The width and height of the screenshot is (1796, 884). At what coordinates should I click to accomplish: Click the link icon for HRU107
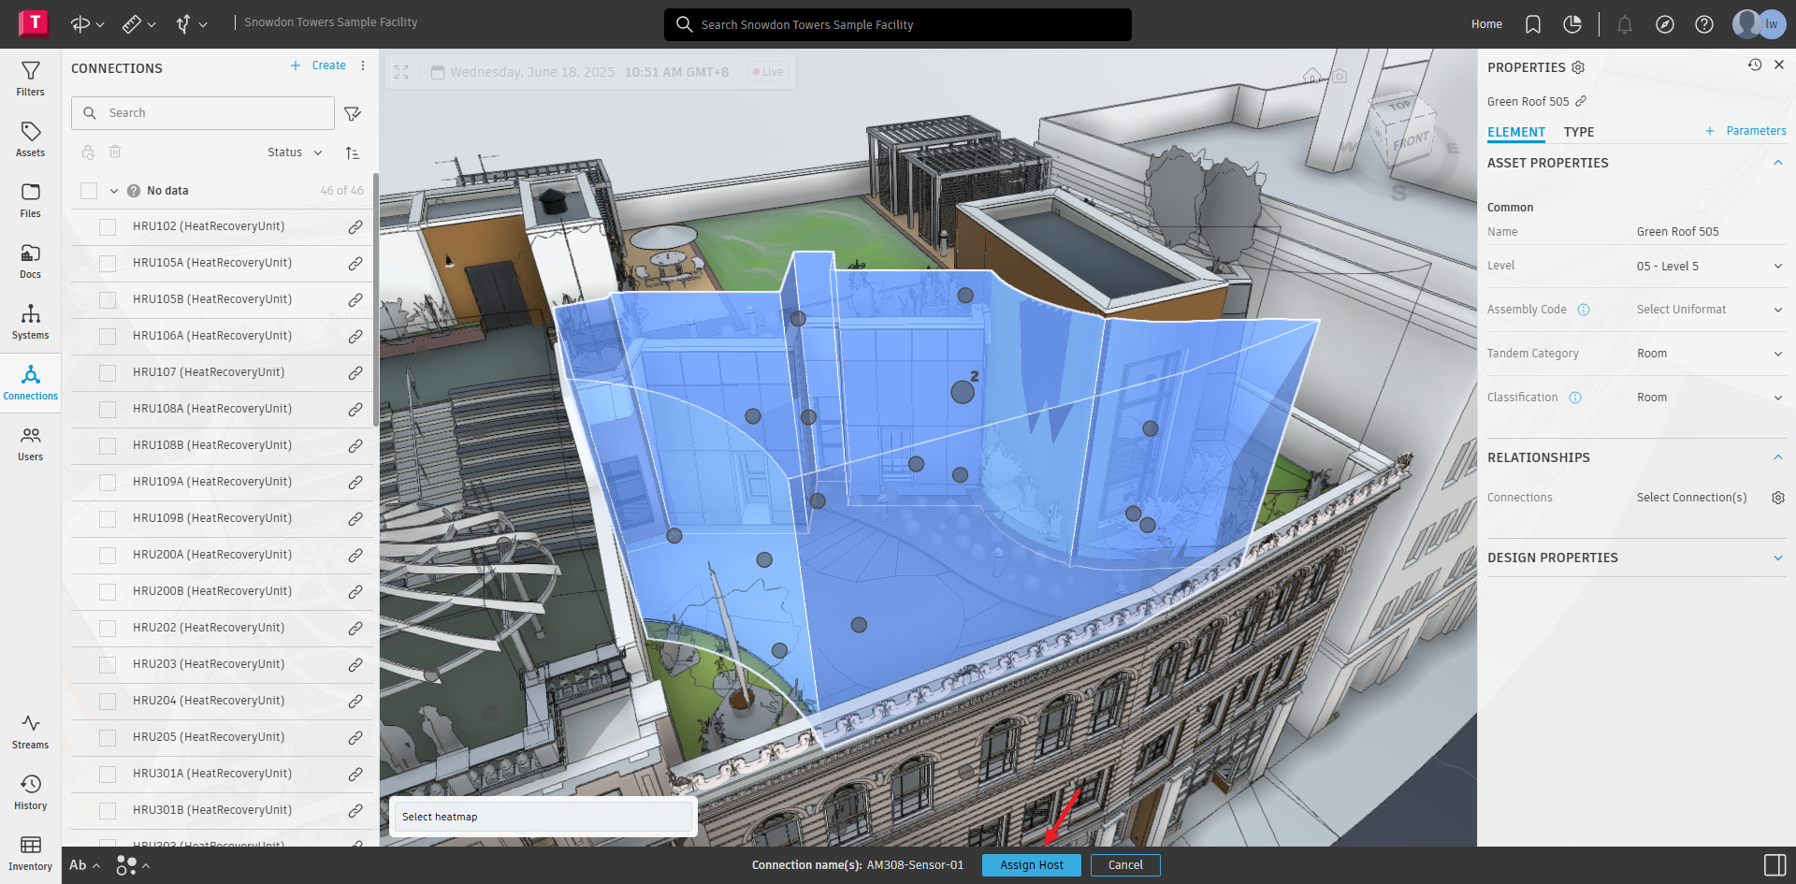pyautogui.click(x=355, y=373)
